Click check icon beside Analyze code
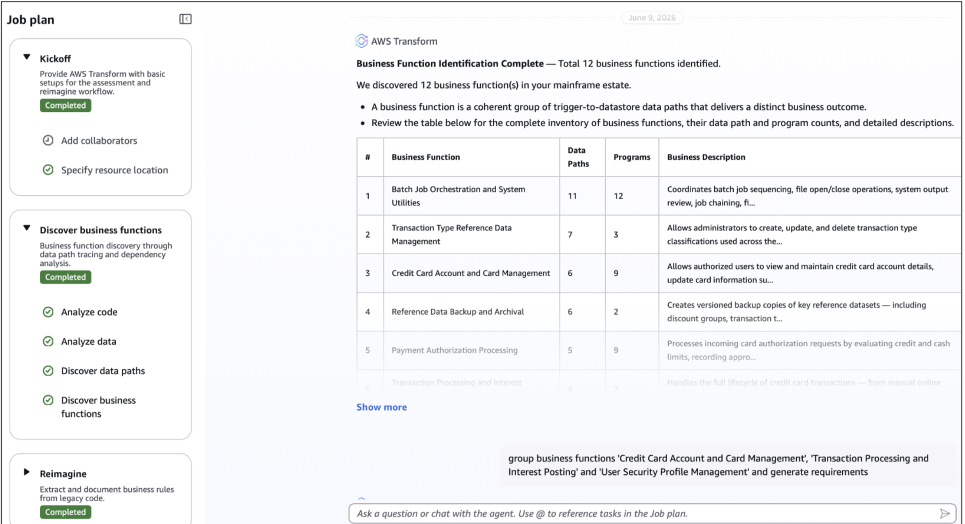This screenshot has height=524, width=965. [x=48, y=312]
